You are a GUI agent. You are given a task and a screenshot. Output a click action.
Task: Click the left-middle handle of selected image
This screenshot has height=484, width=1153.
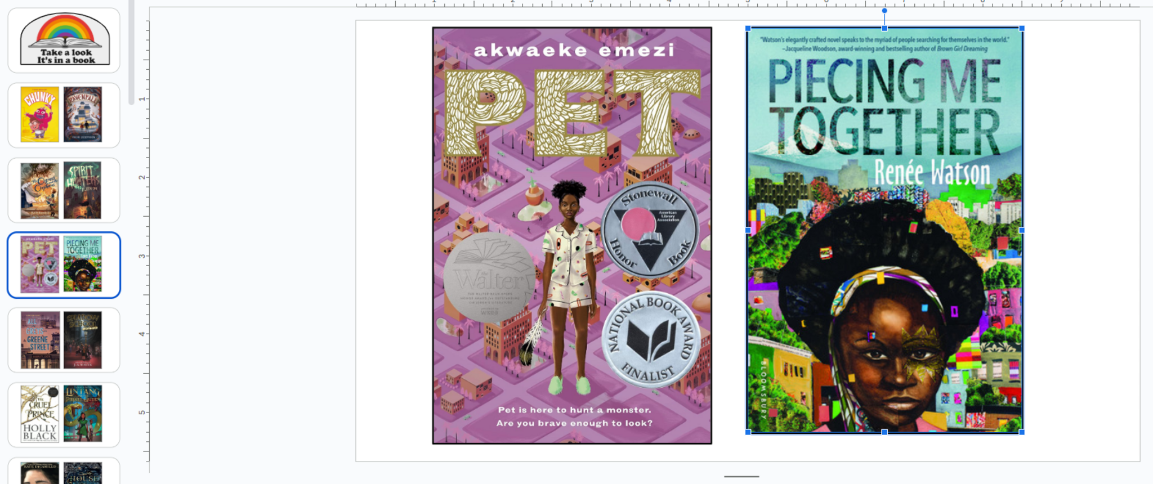748,230
